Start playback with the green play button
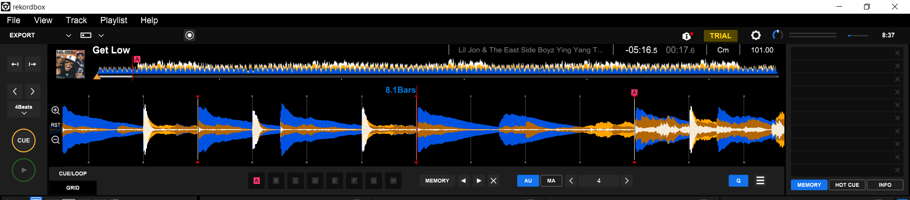 pos(24,170)
